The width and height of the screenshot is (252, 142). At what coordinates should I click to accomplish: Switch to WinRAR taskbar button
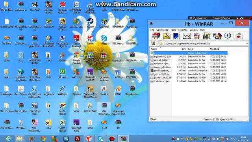[123, 138]
